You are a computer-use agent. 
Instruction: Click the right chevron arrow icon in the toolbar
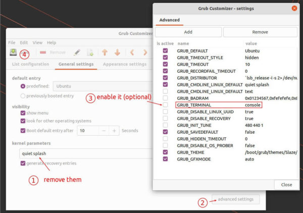(x=145, y=52)
